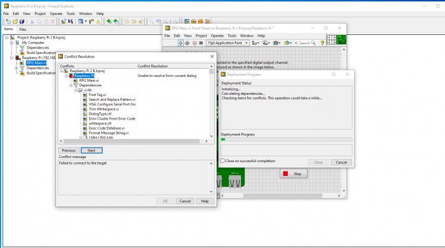Expand Dependencies under Raspberry Pi in Project Explorer

[x=17, y=68]
